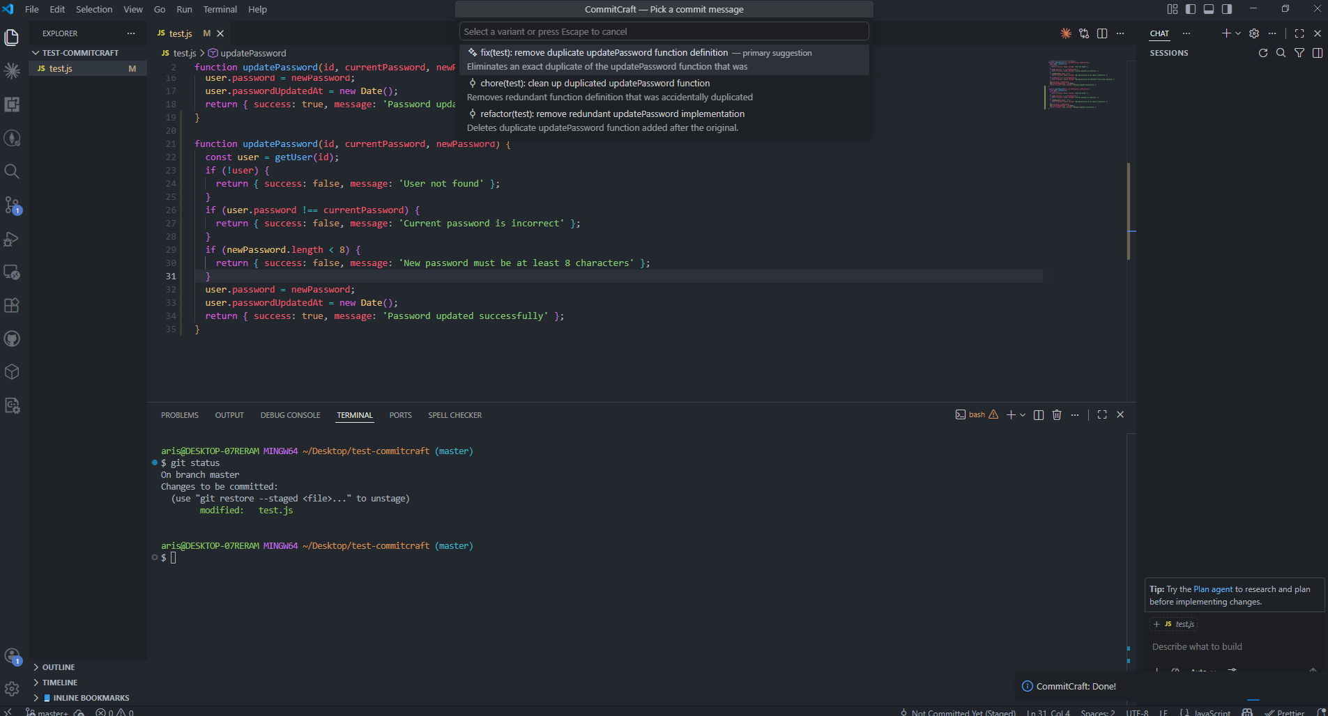Click the starburst icon in editor toolbar
This screenshot has width=1328, height=716.
(x=1066, y=33)
